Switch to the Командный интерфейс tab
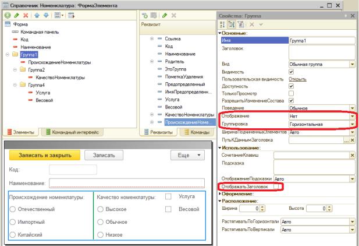Viewport: 359px width, 246px height. [x=72, y=132]
